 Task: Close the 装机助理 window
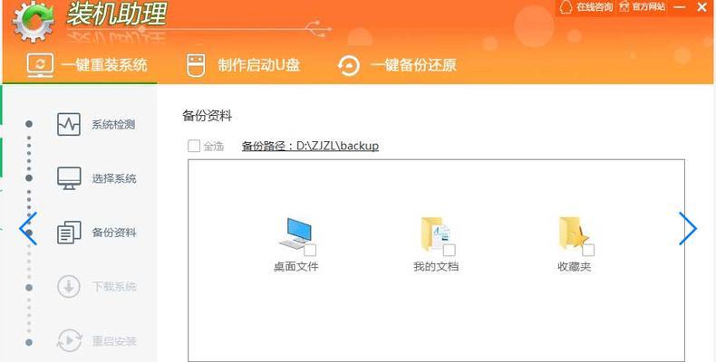[702, 7]
